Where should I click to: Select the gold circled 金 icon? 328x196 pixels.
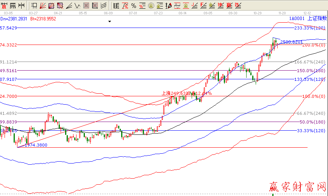[151, 5]
